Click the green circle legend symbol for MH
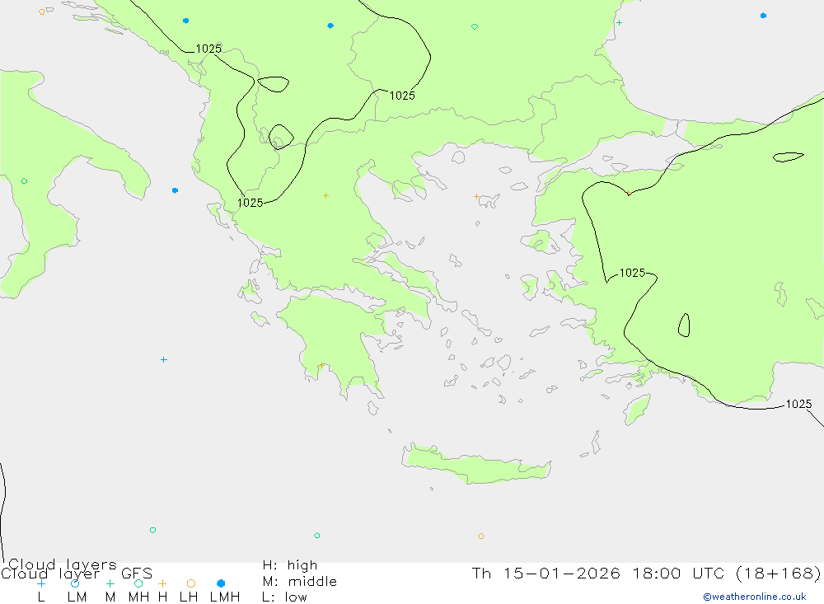Viewport: 824px width, 604px height. pos(138,583)
